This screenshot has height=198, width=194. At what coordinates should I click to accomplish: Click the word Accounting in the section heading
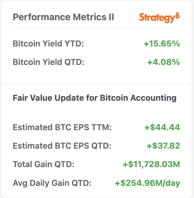pos(153,98)
